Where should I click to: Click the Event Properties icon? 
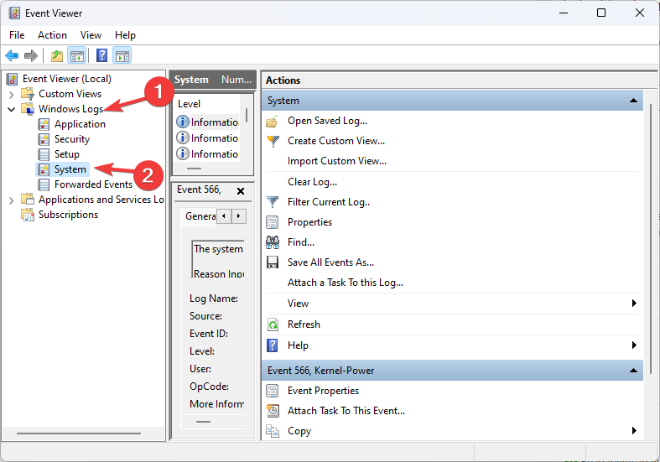(x=273, y=391)
